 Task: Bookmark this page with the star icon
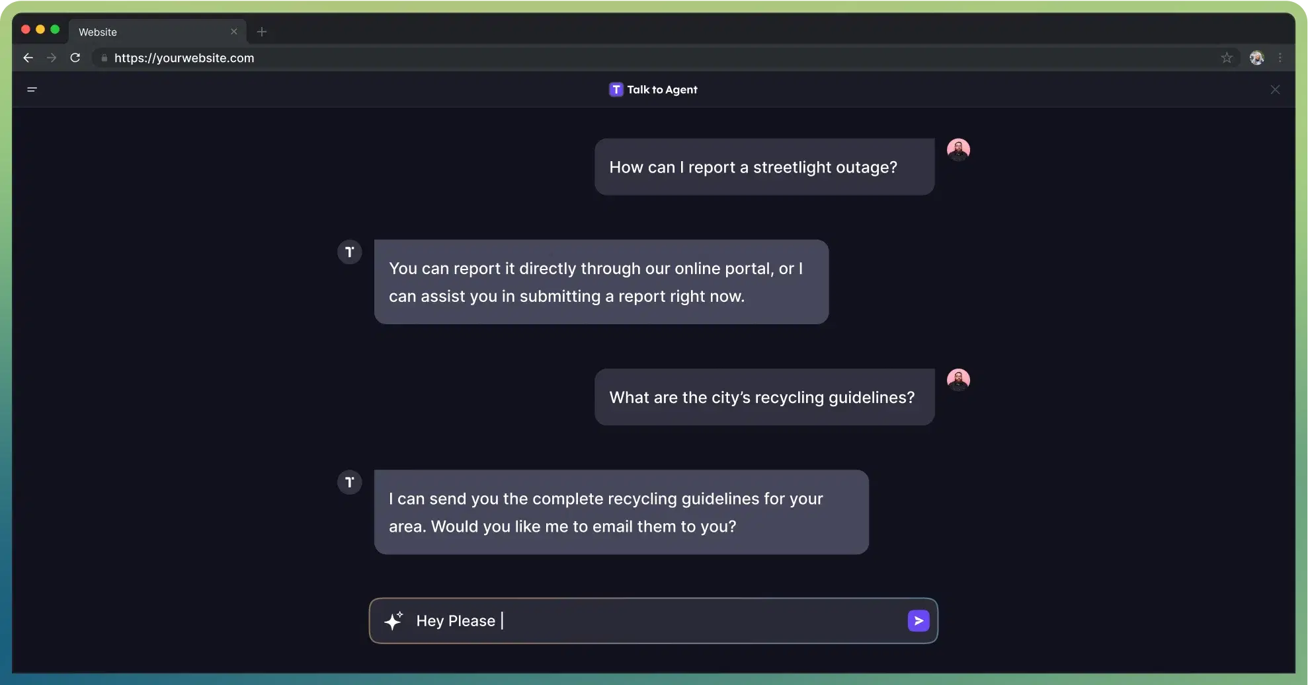pyautogui.click(x=1227, y=58)
